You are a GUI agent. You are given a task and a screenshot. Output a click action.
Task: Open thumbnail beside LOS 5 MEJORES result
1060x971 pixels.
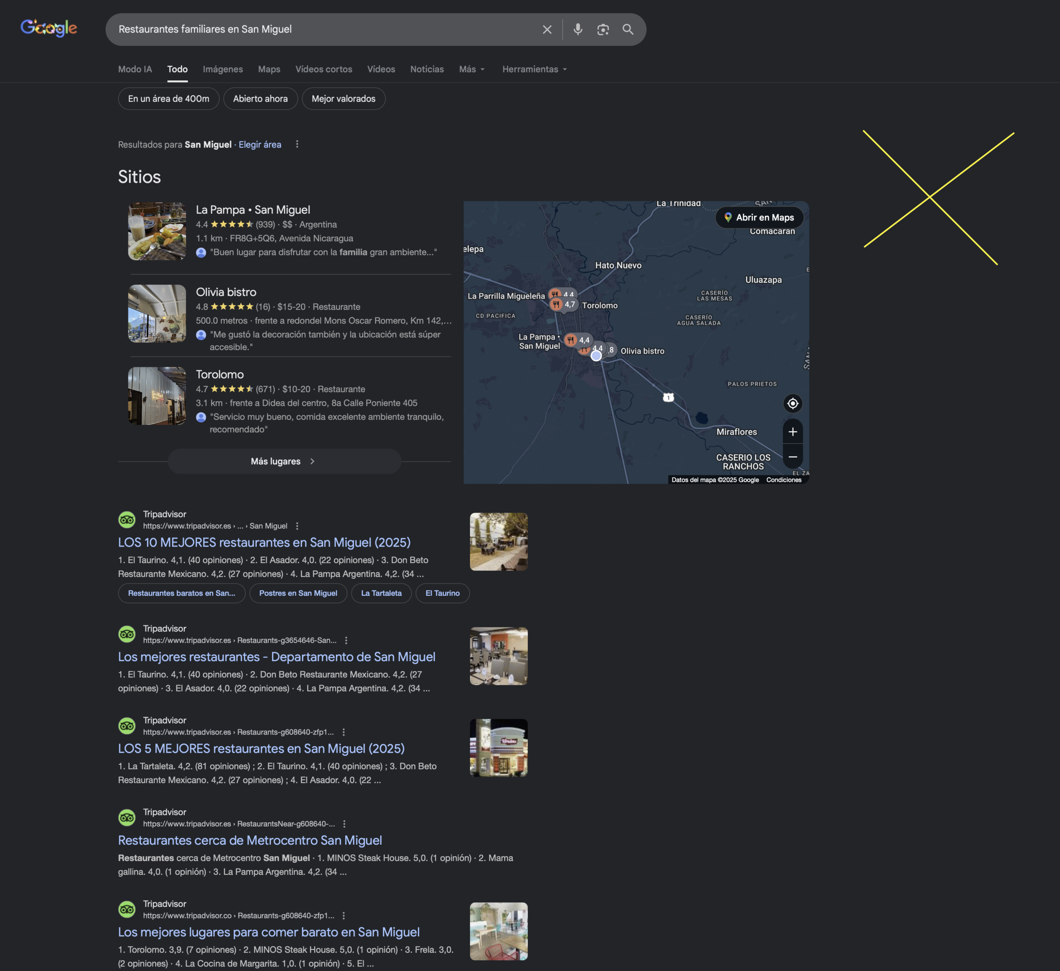tap(499, 747)
